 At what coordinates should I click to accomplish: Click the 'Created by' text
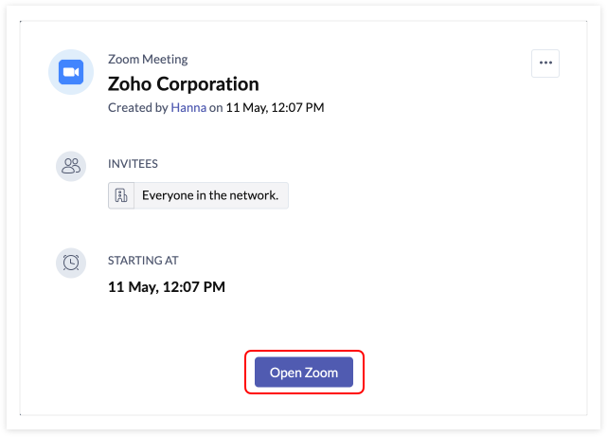point(137,108)
